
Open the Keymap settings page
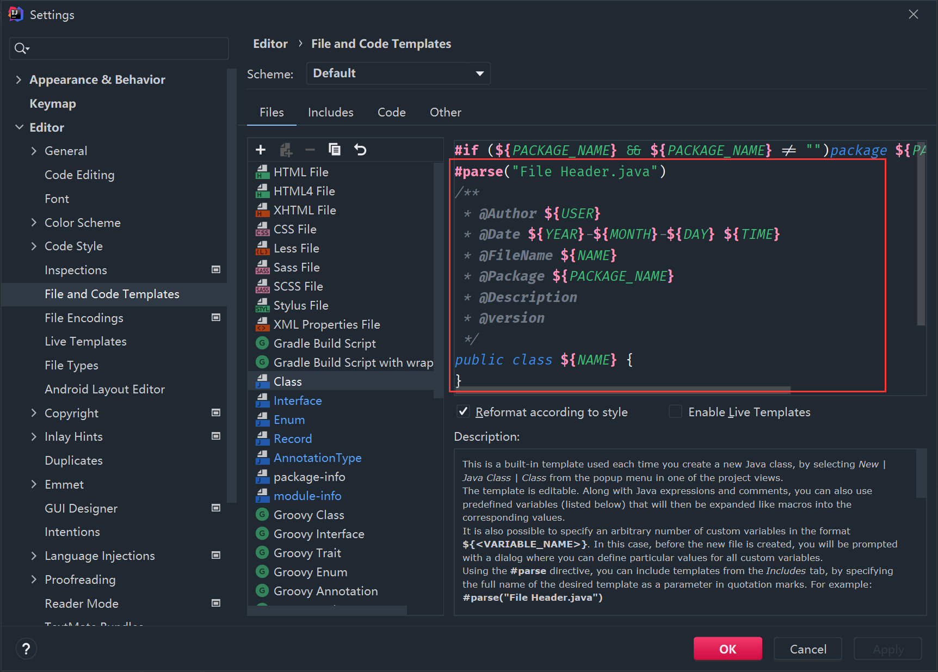click(x=53, y=103)
